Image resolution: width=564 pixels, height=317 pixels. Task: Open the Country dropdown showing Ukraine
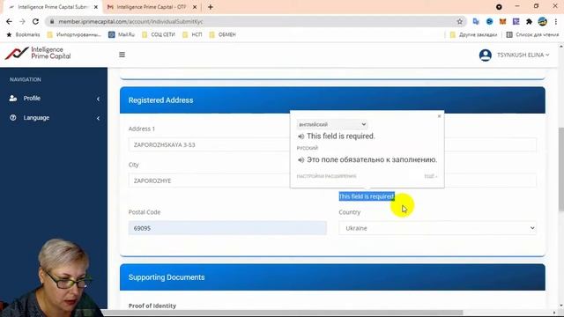(437, 228)
